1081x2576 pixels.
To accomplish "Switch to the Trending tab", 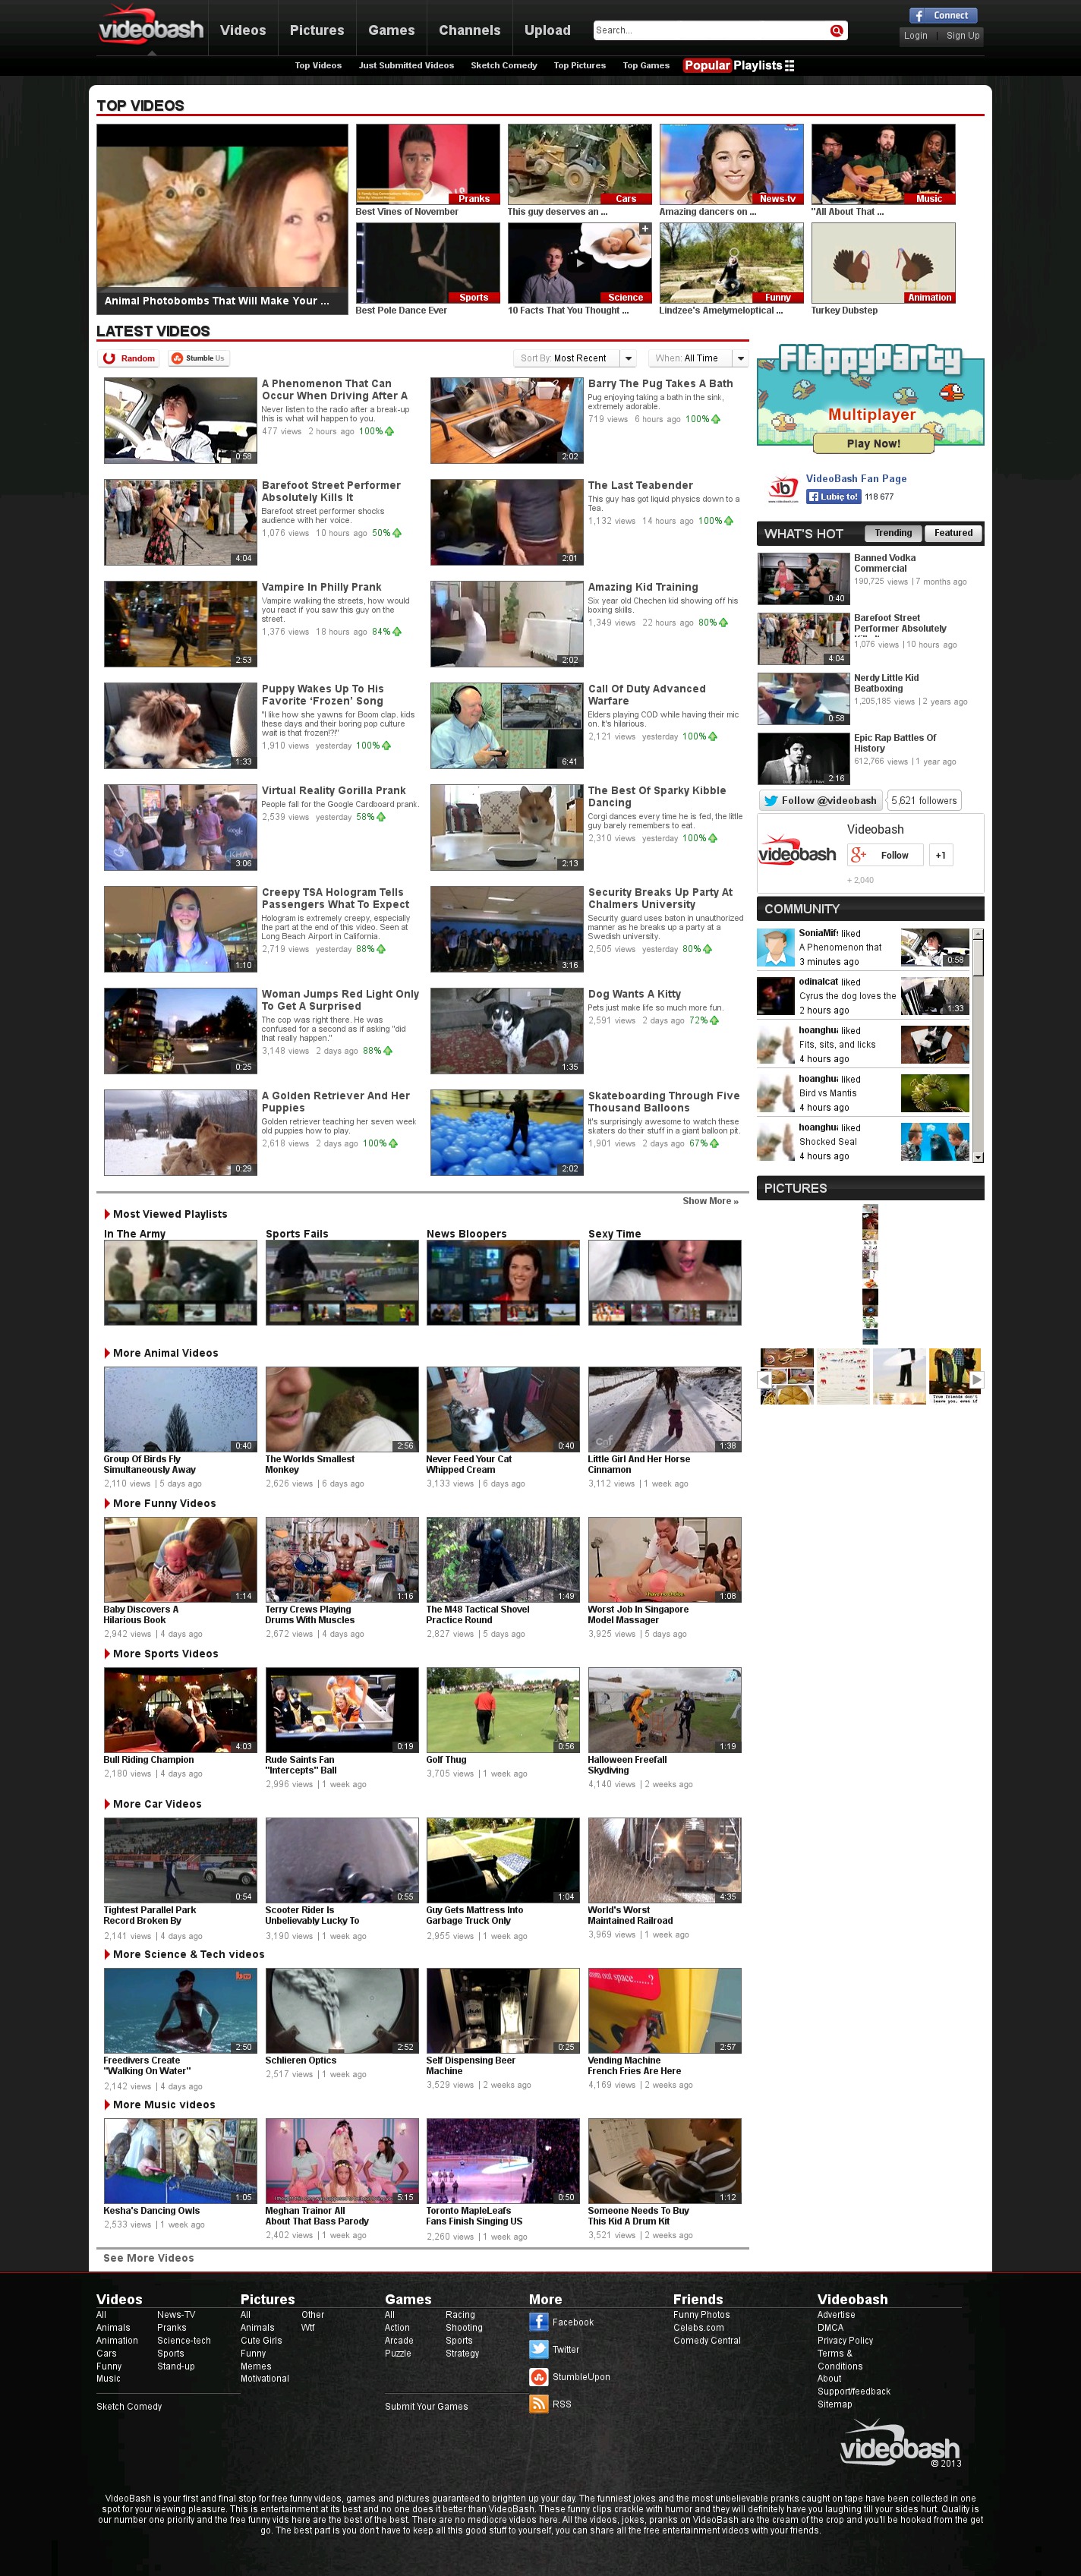I will (x=893, y=533).
